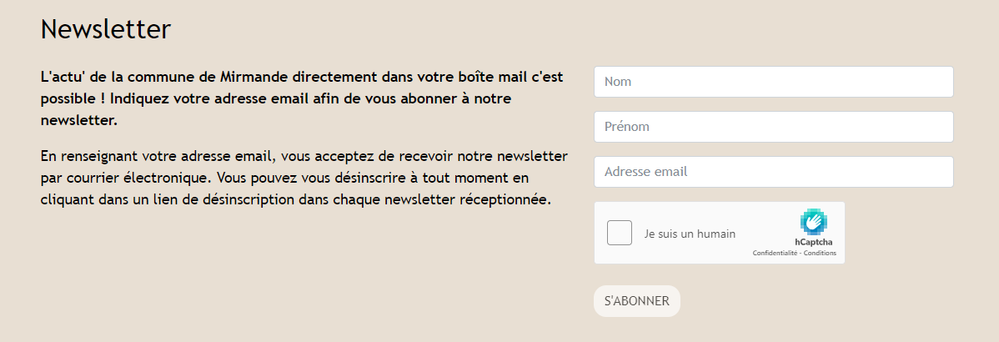Click the word "Mirmande" in bold text

tap(254, 77)
